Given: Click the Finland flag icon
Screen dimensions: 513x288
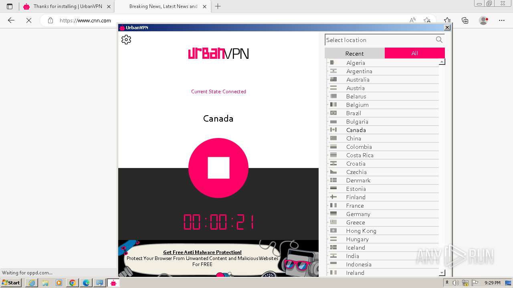Looking at the screenshot, I should click(x=333, y=197).
